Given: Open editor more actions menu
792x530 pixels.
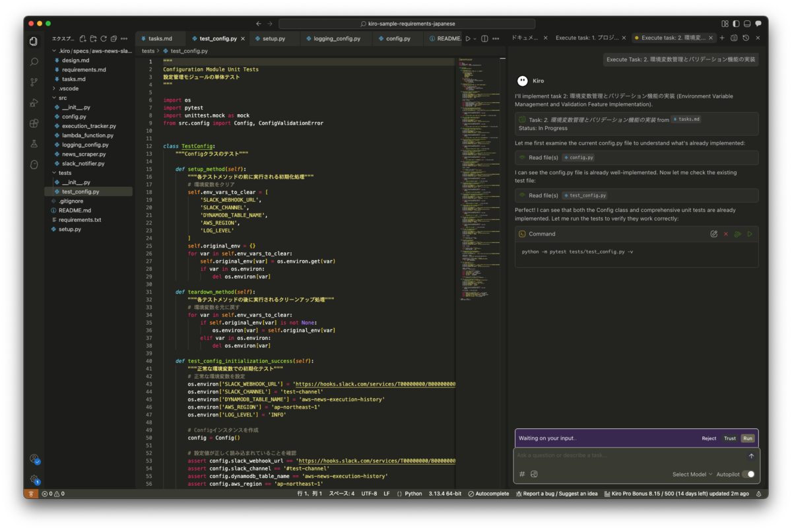Looking at the screenshot, I should click(x=496, y=38).
